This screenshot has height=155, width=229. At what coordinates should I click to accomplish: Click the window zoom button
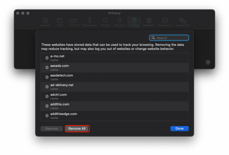coord(28,13)
